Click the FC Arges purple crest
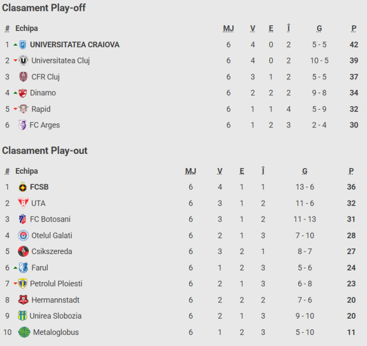This screenshot has height=346, width=367. pyautogui.click(x=22, y=125)
